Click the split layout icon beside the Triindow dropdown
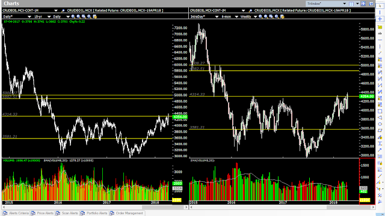 click(x=351, y=4)
